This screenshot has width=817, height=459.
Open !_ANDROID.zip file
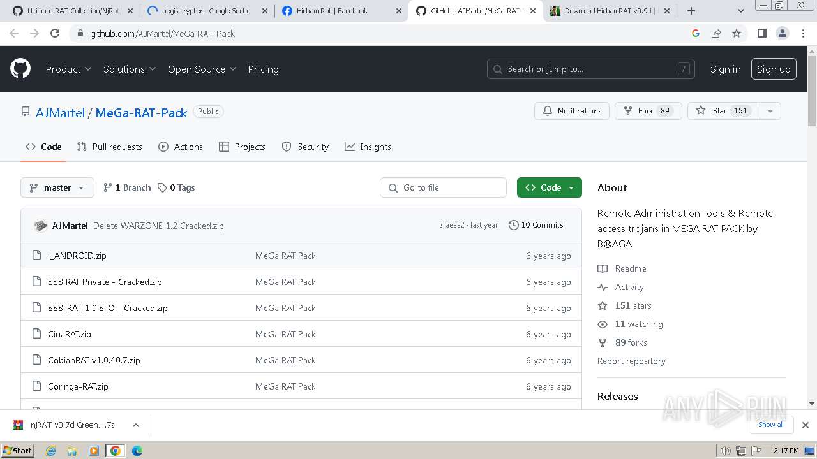coord(77,256)
